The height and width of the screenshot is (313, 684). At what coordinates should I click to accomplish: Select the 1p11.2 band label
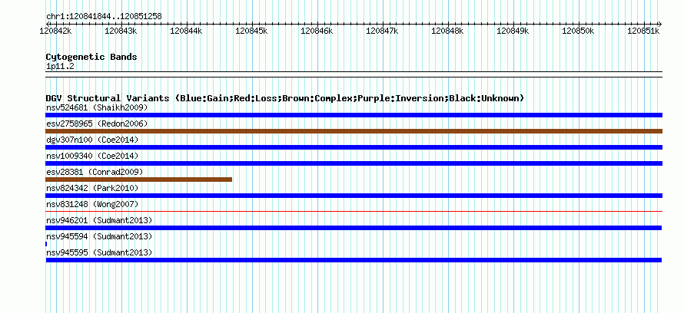coord(60,66)
